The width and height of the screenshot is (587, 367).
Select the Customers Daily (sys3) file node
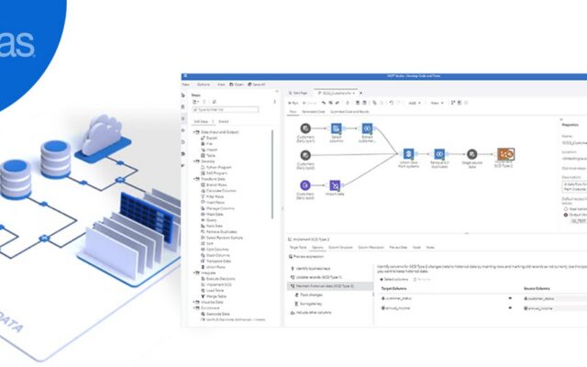click(305, 185)
